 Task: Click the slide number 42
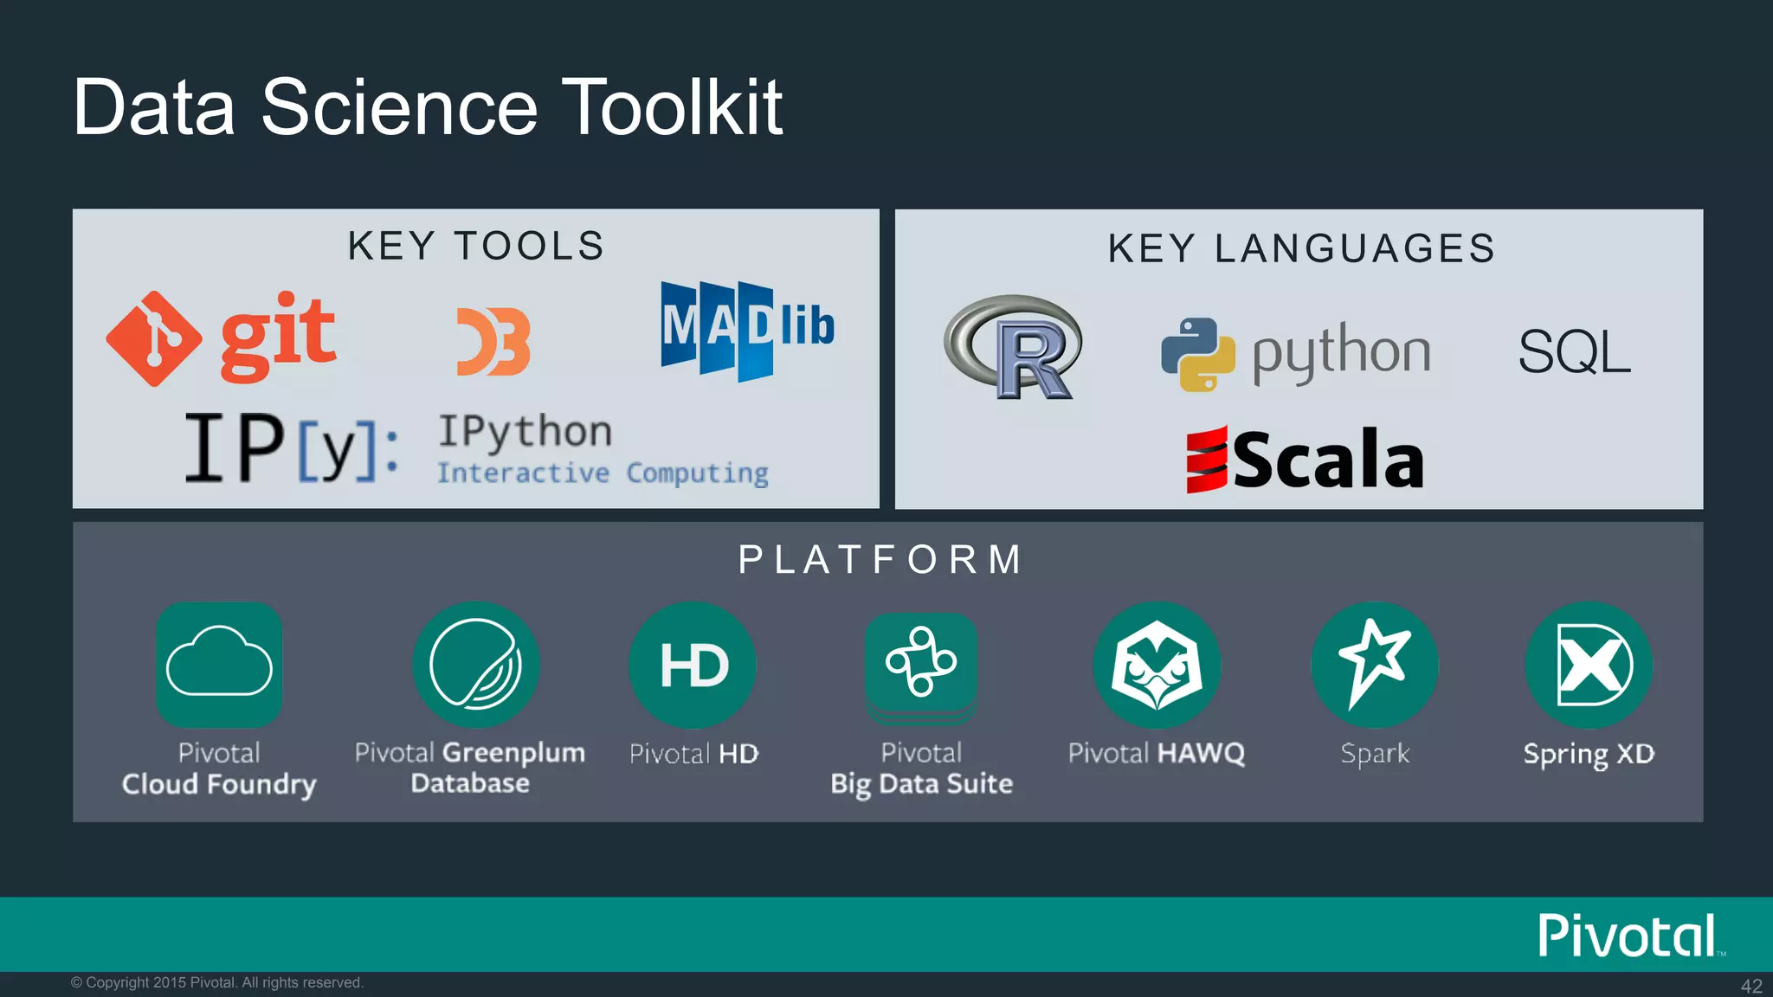click(x=1751, y=986)
